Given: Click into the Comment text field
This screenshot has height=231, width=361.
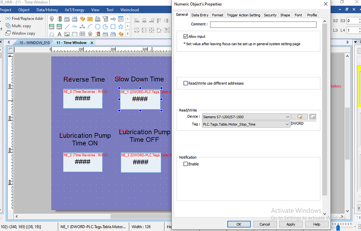Looking at the screenshot, I should coord(263,25).
